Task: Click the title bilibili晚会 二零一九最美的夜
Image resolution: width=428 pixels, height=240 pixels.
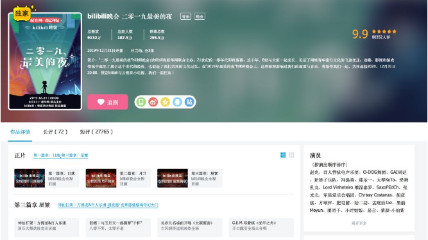Action: (x=130, y=17)
